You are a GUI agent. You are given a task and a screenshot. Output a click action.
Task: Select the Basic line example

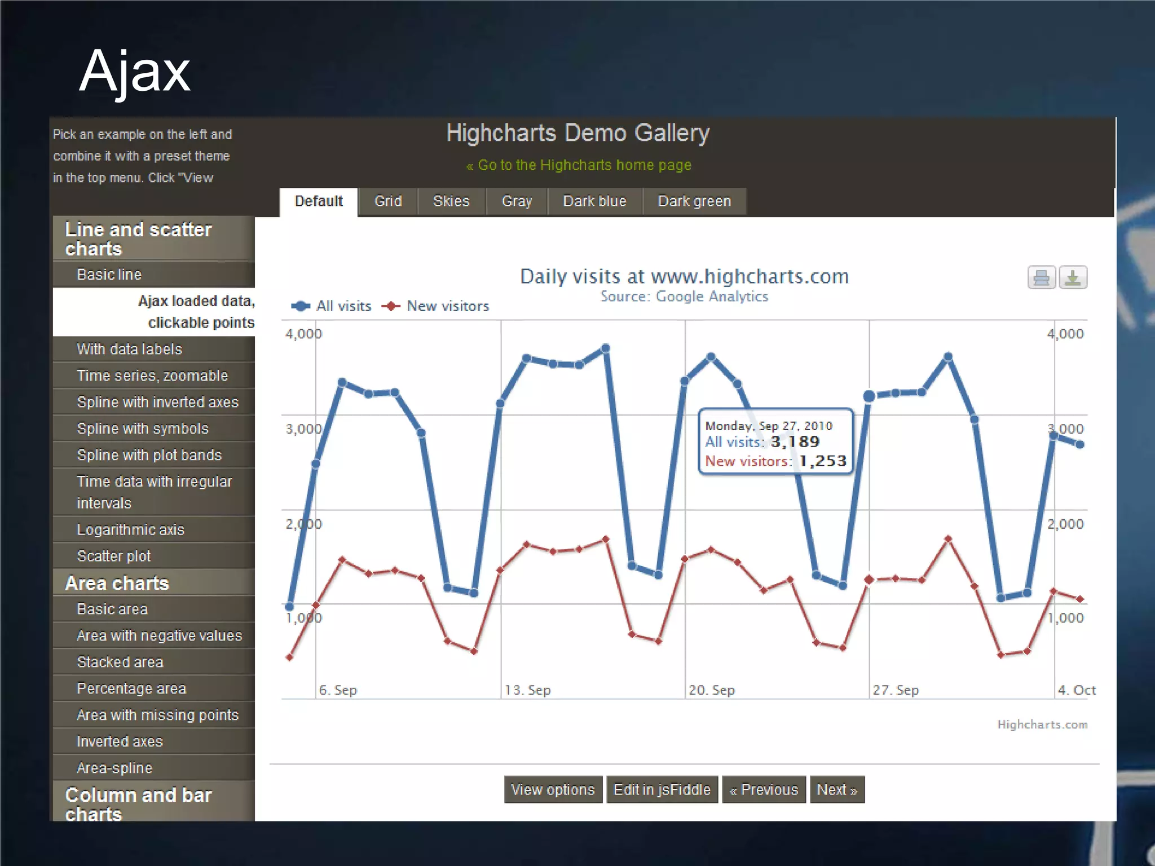point(109,275)
